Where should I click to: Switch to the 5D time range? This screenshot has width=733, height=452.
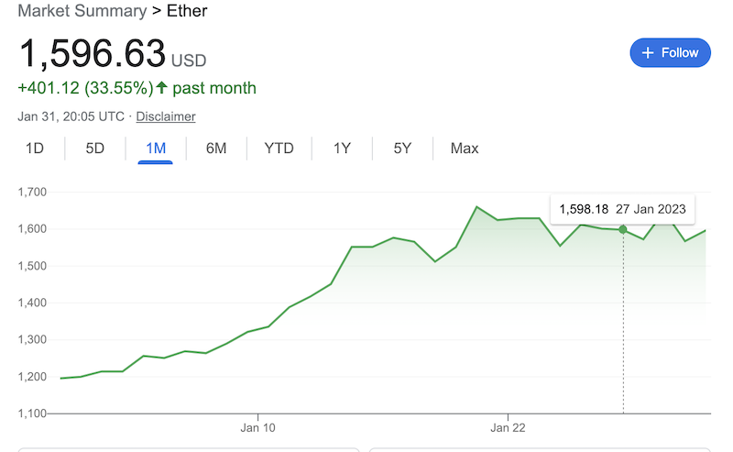[x=94, y=149]
